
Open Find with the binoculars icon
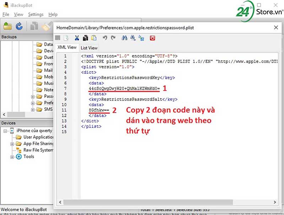click(x=124, y=38)
